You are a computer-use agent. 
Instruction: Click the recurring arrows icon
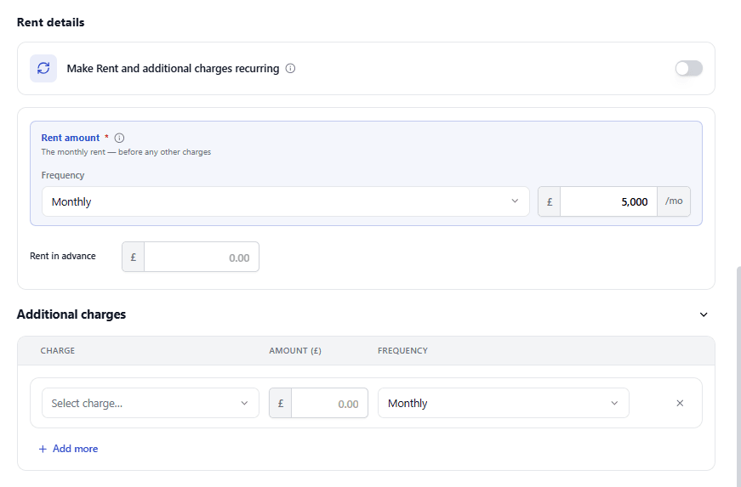click(x=43, y=69)
